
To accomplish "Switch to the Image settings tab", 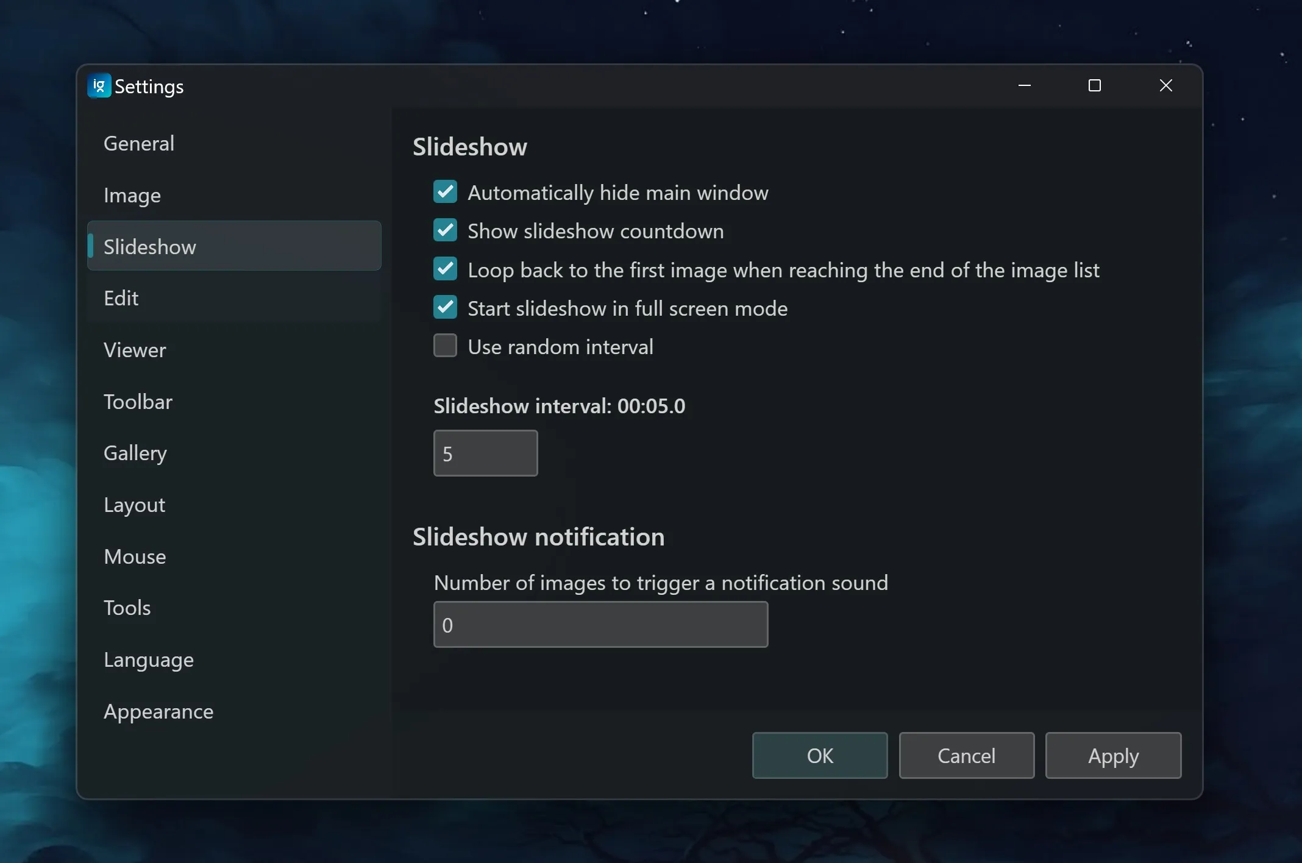I will (x=132, y=195).
